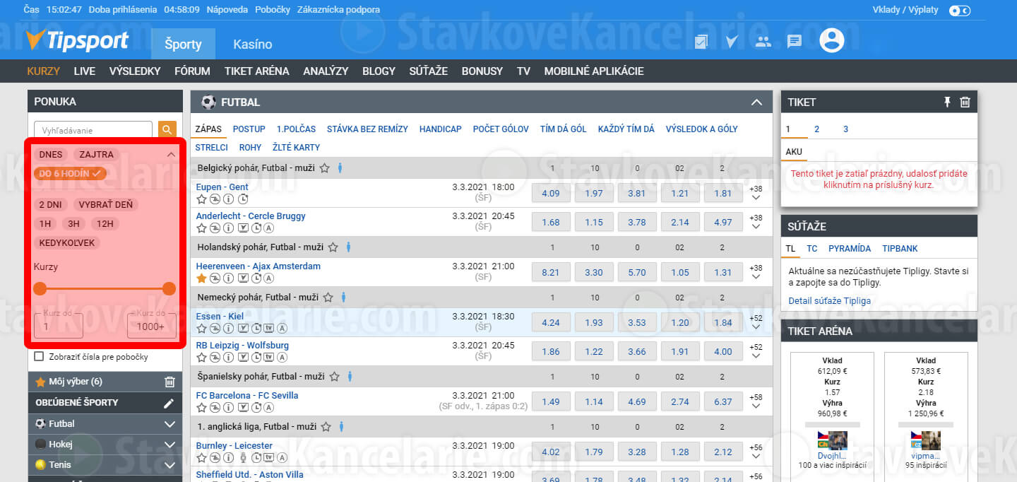Open statistics icon for Eupen - Gent

[x=215, y=199]
